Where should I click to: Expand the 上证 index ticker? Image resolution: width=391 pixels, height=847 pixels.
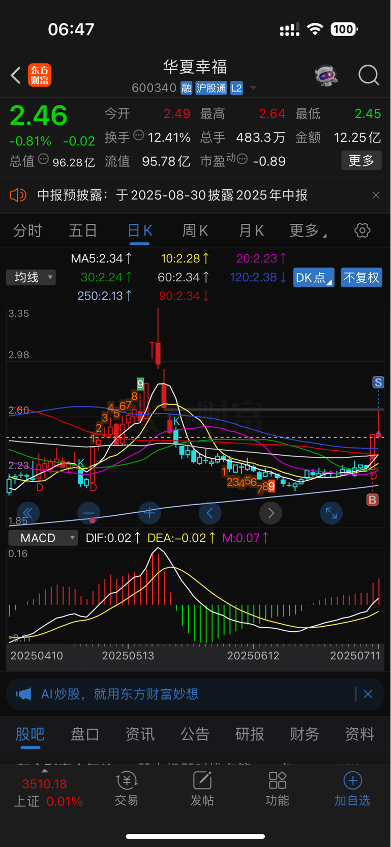[x=45, y=771]
